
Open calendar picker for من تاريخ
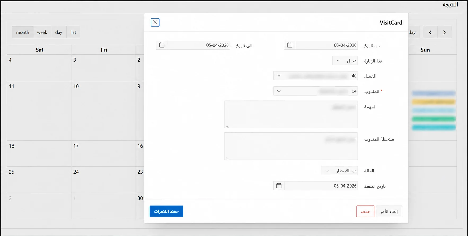[290, 45]
